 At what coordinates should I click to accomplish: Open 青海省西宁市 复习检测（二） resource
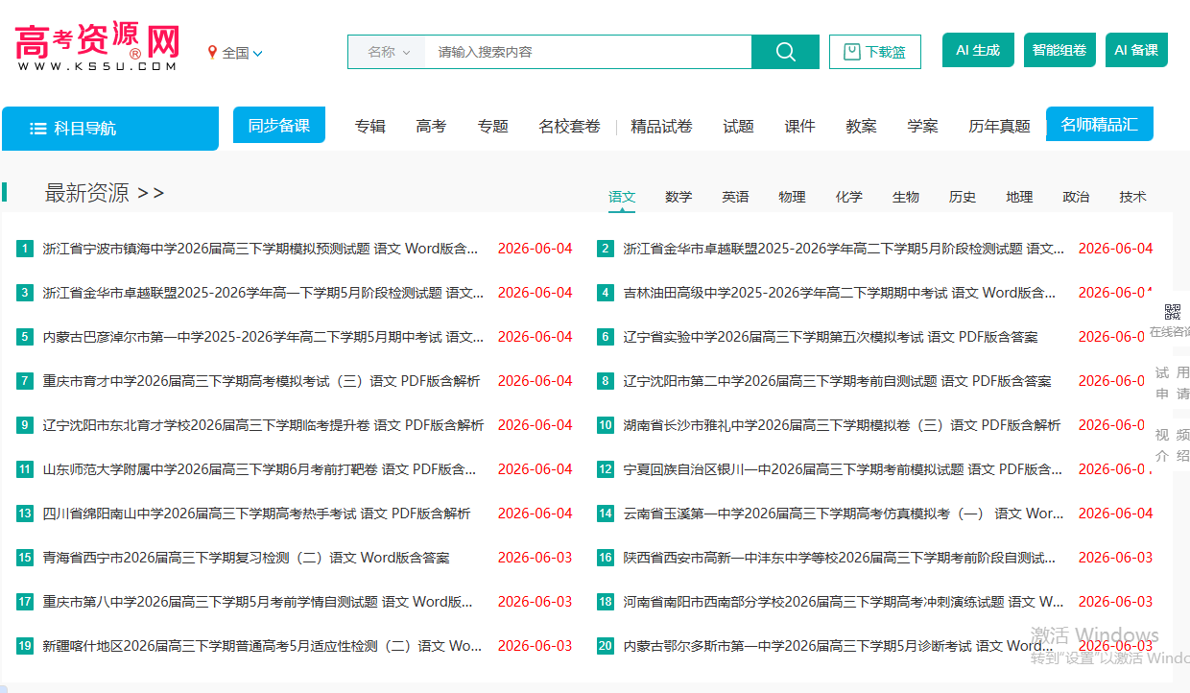247,558
